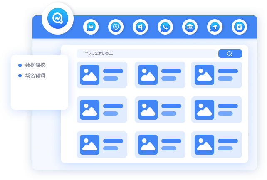Select the 域名背调 menu item
The image size is (267, 180).
(35, 76)
